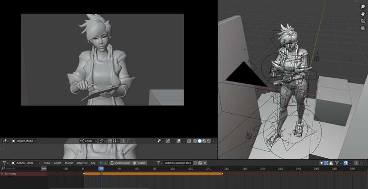Toggle Only Show Selected arrow filter
The image size is (368, 189).
click(x=322, y=163)
